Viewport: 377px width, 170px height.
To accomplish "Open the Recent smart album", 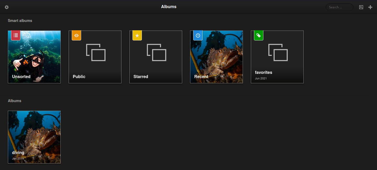I will [x=217, y=57].
